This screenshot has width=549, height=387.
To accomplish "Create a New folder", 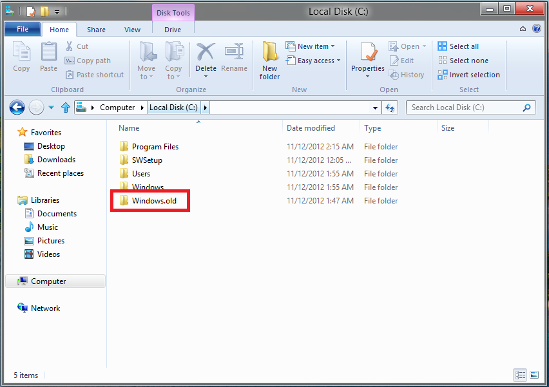I will point(269,61).
